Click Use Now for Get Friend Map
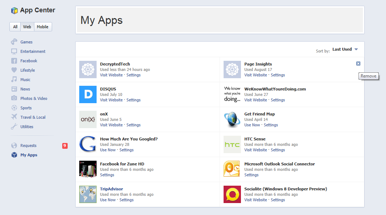The width and height of the screenshot is (386, 215). (252, 125)
